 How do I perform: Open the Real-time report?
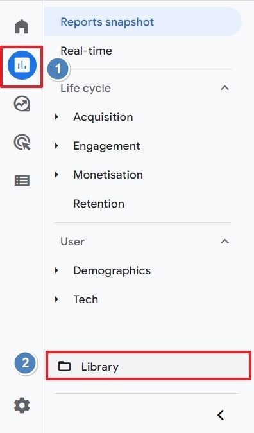[87, 51]
